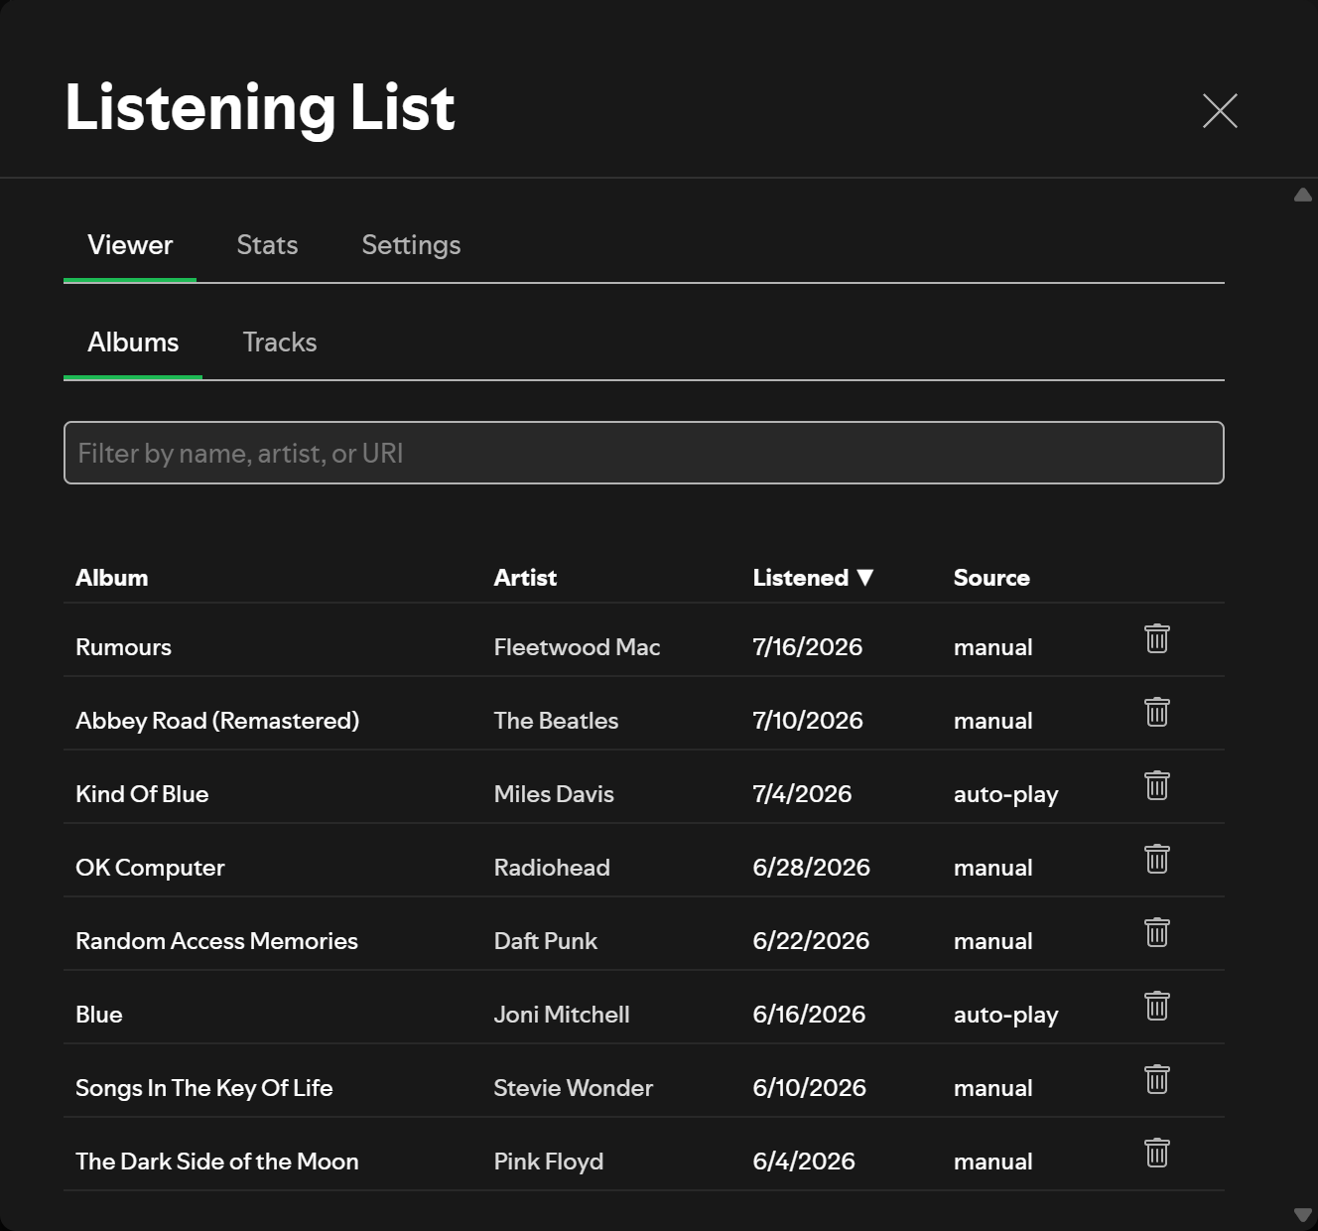Click the scrollbar up arrow
1318x1231 pixels.
(x=1303, y=195)
